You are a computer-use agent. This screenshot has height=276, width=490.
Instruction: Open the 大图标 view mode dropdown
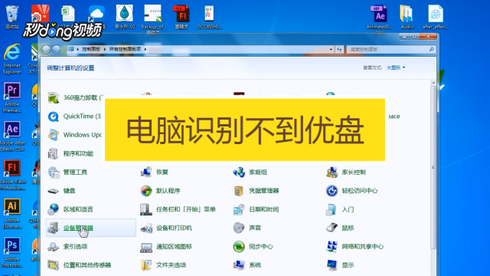[x=396, y=67]
